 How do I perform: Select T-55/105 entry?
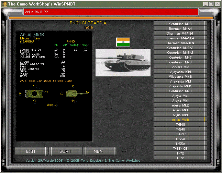180,149
